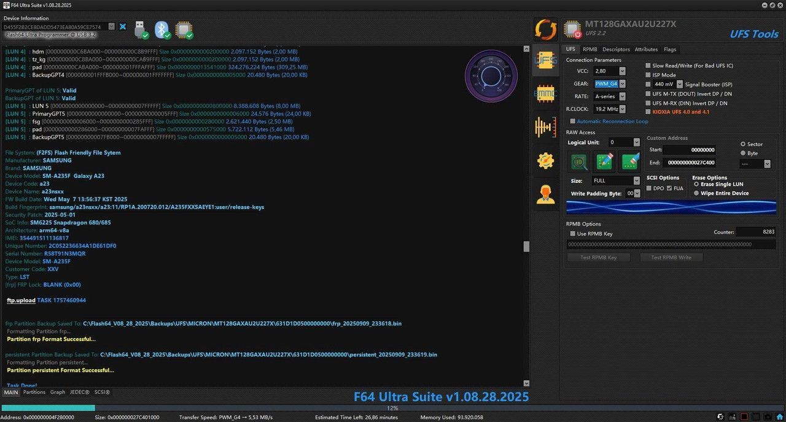Switch to the RPMB tab
Screen dimensions: 786x422
[x=589, y=49]
